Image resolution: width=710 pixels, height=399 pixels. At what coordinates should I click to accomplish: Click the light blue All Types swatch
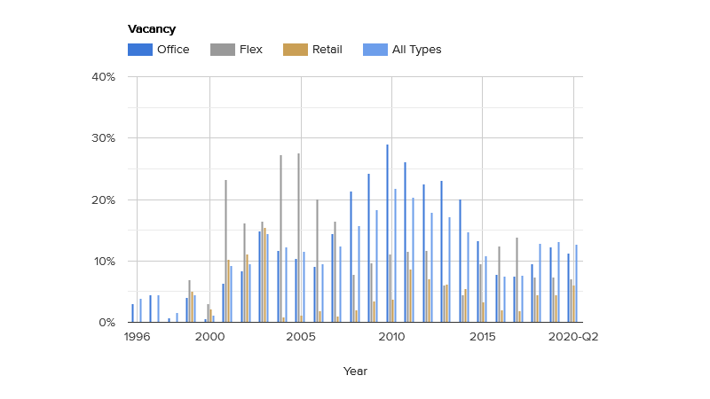click(376, 50)
